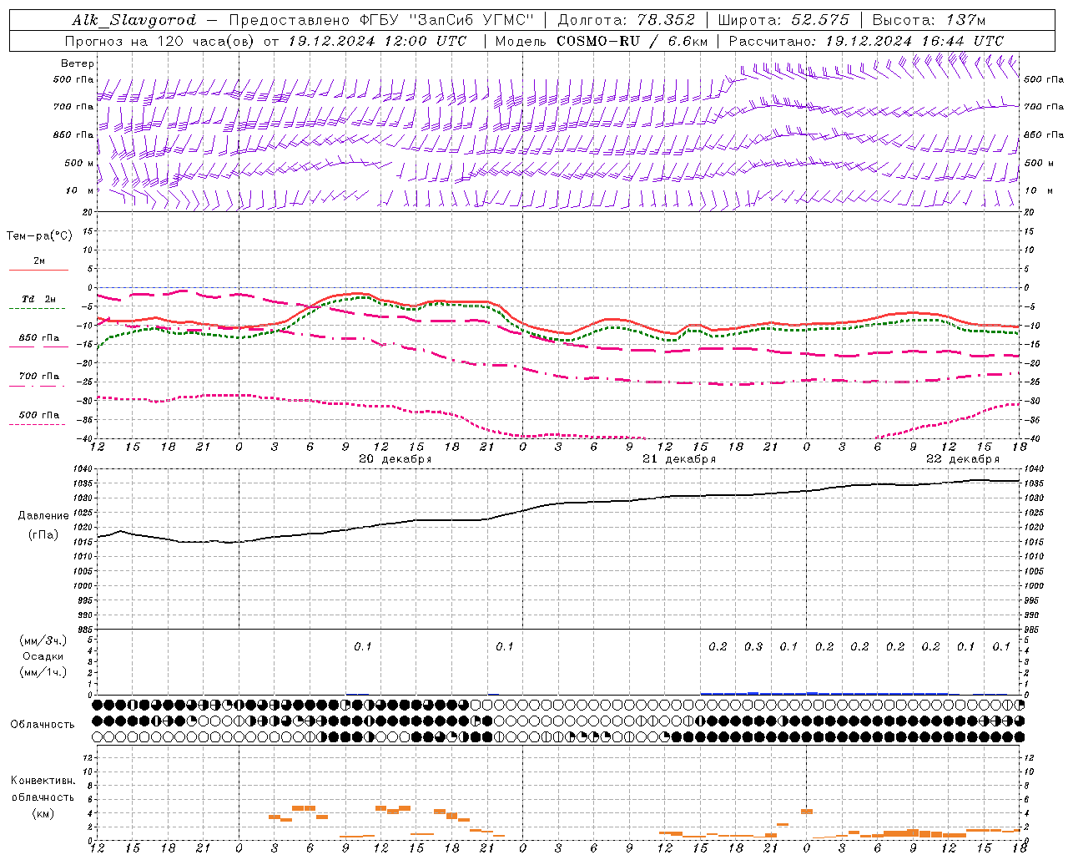Viewport: 1068px width, 855px height.
Task: Click the (гПа) unit under Давление
Action: [x=43, y=534]
